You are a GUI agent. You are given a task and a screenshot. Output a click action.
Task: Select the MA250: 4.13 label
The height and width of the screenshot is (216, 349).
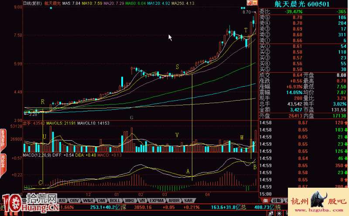coord(183,3)
